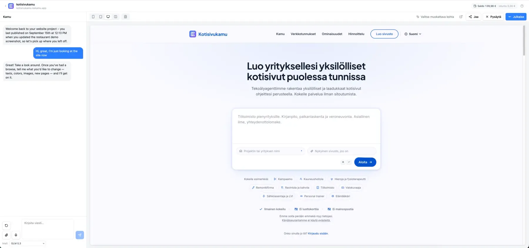Attach a file with the paperclip icon

coord(6,235)
